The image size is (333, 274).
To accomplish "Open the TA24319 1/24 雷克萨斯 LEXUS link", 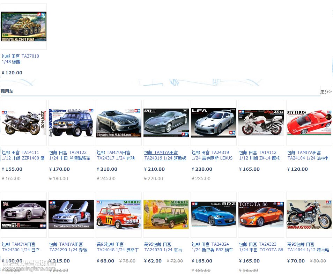I will click(x=212, y=155).
